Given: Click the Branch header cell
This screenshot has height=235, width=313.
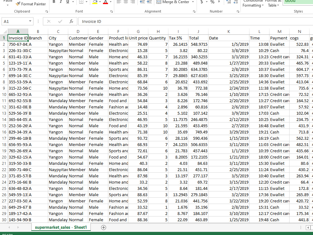Looking at the screenshot, I should (38, 38).
